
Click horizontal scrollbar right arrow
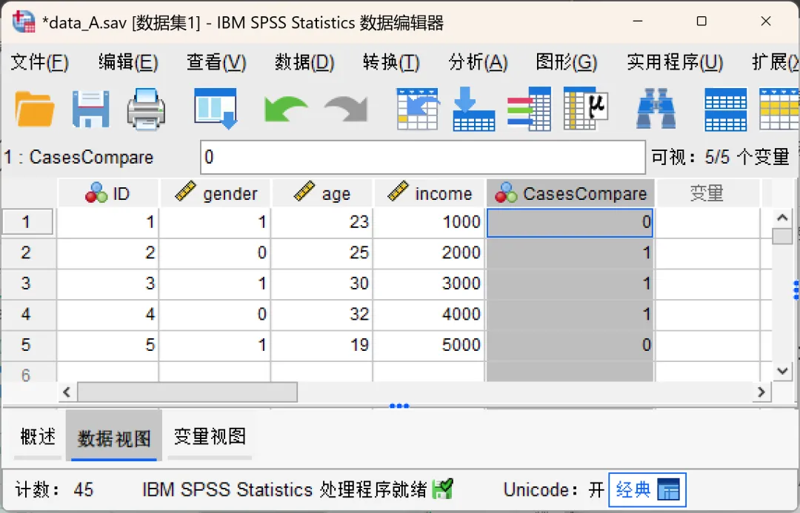coord(761,392)
